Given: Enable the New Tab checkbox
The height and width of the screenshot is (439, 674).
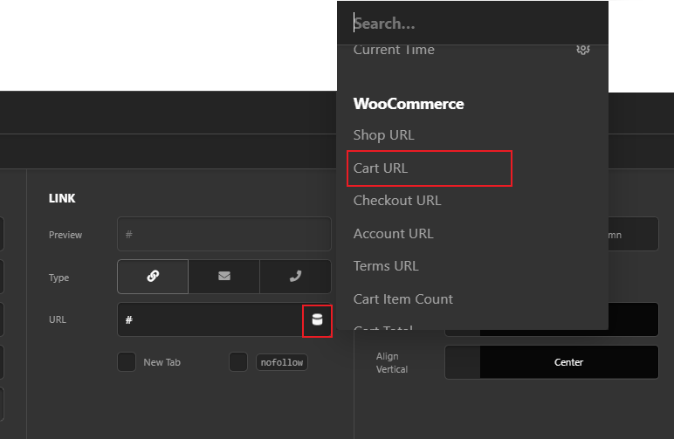Looking at the screenshot, I should 127,362.
